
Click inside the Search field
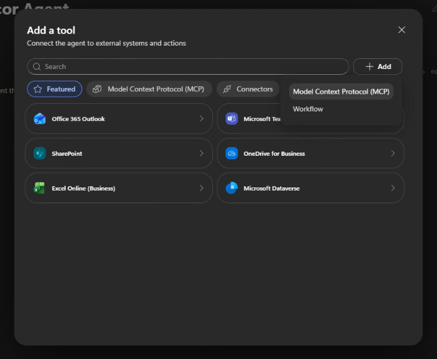[188, 66]
